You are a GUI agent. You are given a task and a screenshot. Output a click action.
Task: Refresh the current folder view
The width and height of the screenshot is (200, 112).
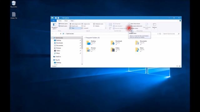pyautogui.click(x=160, y=34)
